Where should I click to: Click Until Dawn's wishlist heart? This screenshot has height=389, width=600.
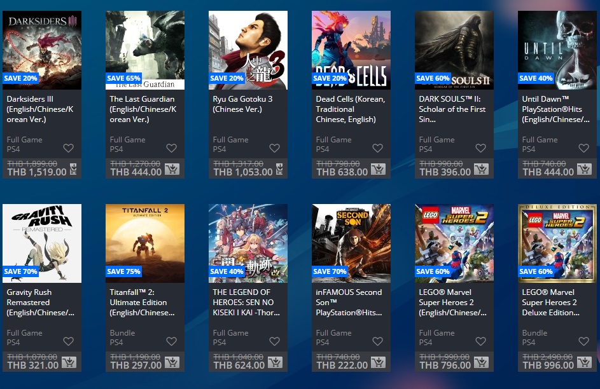tap(584, 148)
